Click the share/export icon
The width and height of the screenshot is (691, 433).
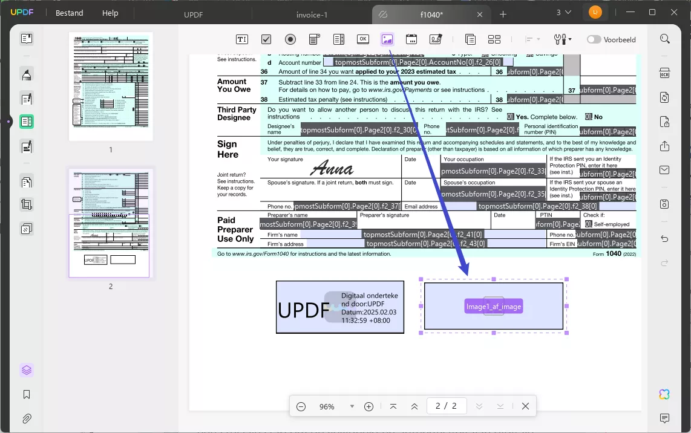[664, 146]
